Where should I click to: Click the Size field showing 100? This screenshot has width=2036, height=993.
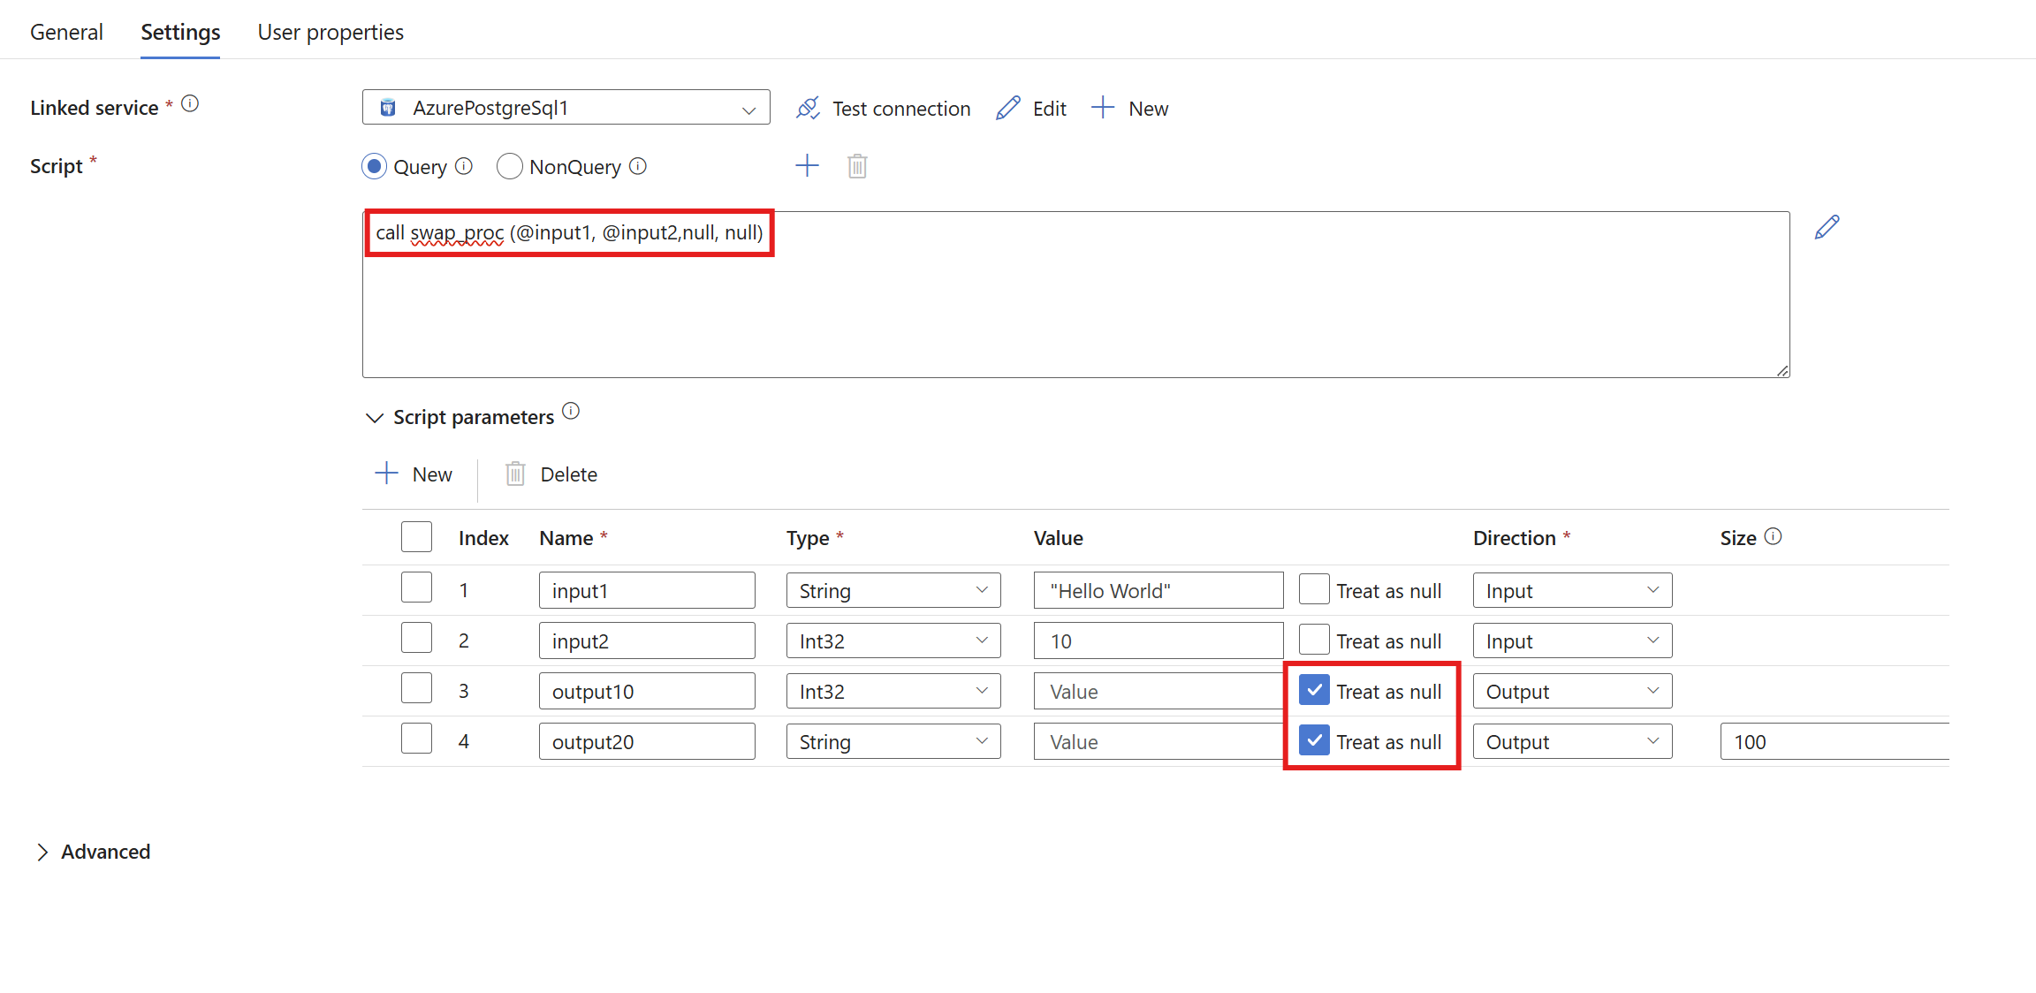pyautogui.click(x=1833, y=741)
